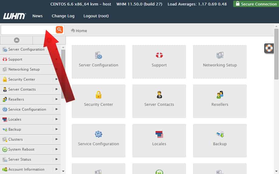
Task: Select Server Contacts sidebar label
Action: (x=22, y=89)
